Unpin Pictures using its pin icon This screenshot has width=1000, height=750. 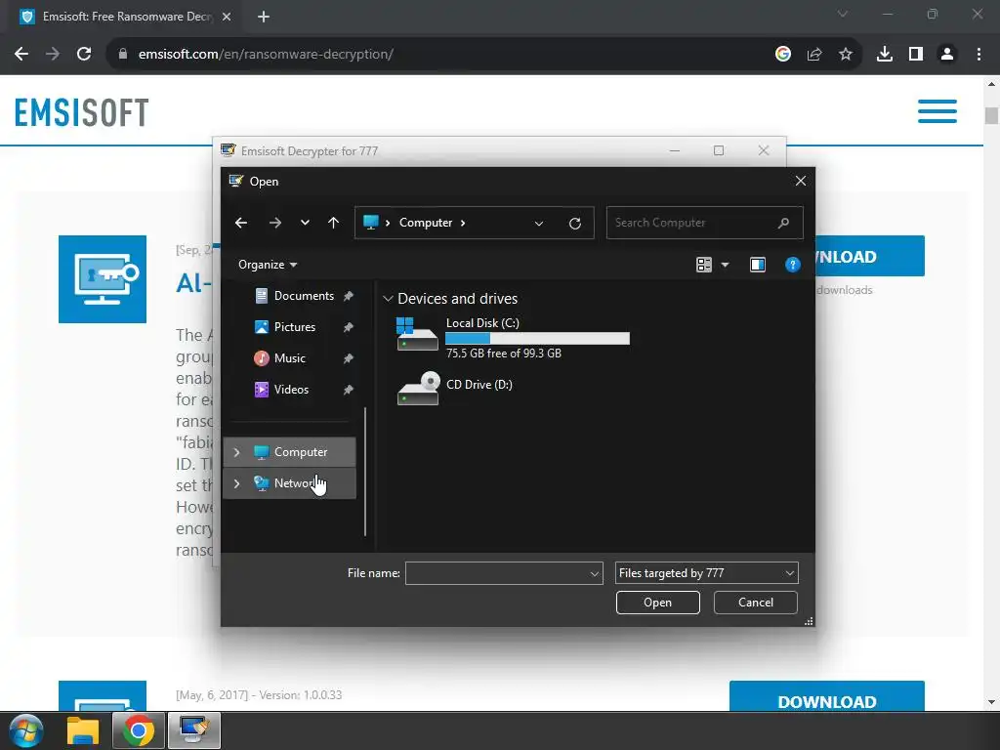pos(349,327)
